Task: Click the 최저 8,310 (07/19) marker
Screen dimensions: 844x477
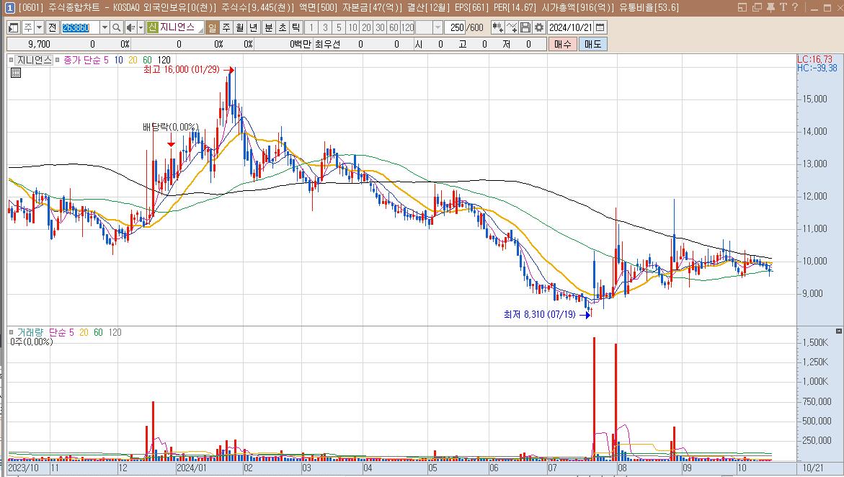Action: pos(539,314)
